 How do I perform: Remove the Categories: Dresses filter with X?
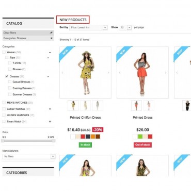51,38
